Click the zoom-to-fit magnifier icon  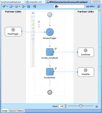(x=97, y=106)
